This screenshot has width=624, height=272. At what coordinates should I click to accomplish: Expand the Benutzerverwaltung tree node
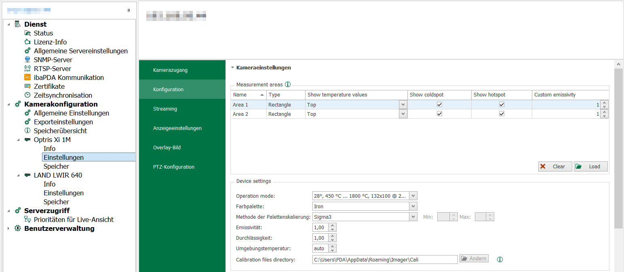(8, 228)
